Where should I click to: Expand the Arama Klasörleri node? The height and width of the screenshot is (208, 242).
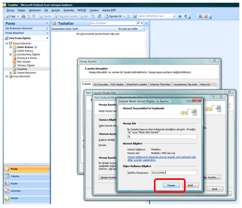[11, 73]
